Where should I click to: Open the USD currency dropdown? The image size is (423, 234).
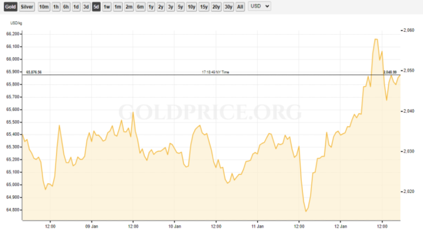260,6
